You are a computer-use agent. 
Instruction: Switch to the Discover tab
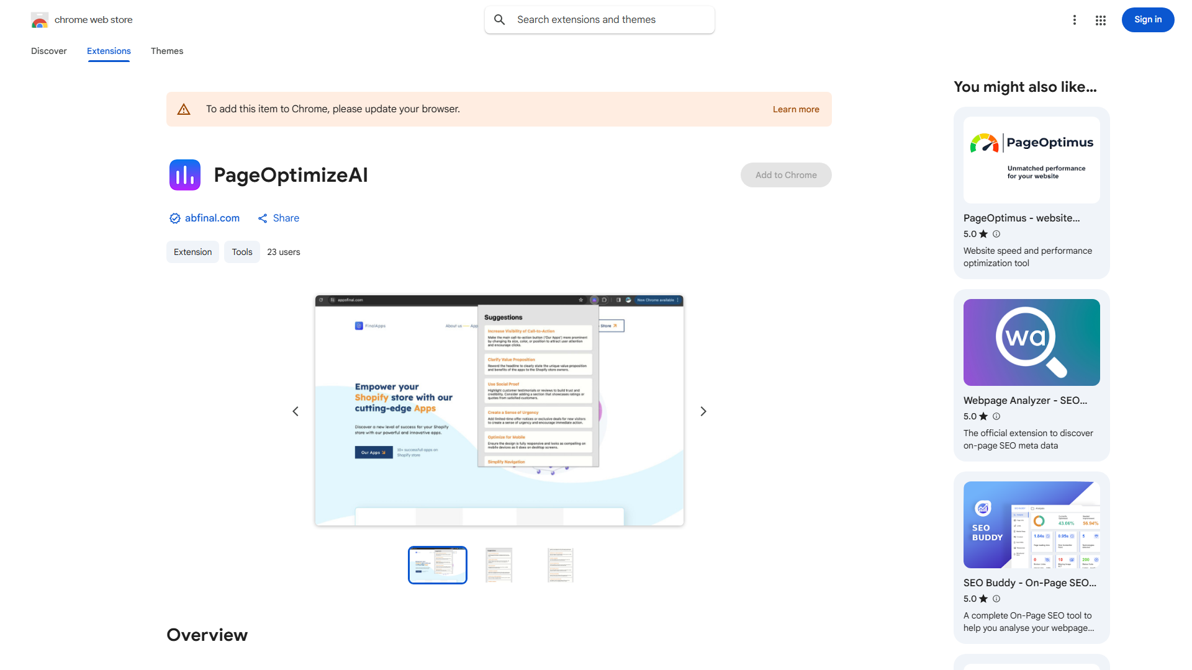click(x=48, y=51)
